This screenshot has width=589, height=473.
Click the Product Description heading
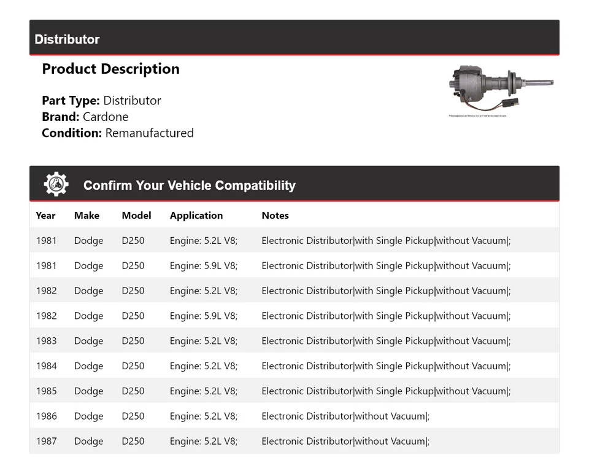(x=111, y=69)
